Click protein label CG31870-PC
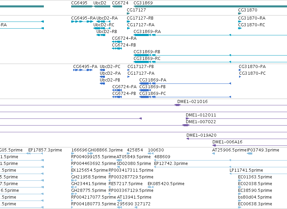Screen dimensions: 287x209 click(252, 73)
